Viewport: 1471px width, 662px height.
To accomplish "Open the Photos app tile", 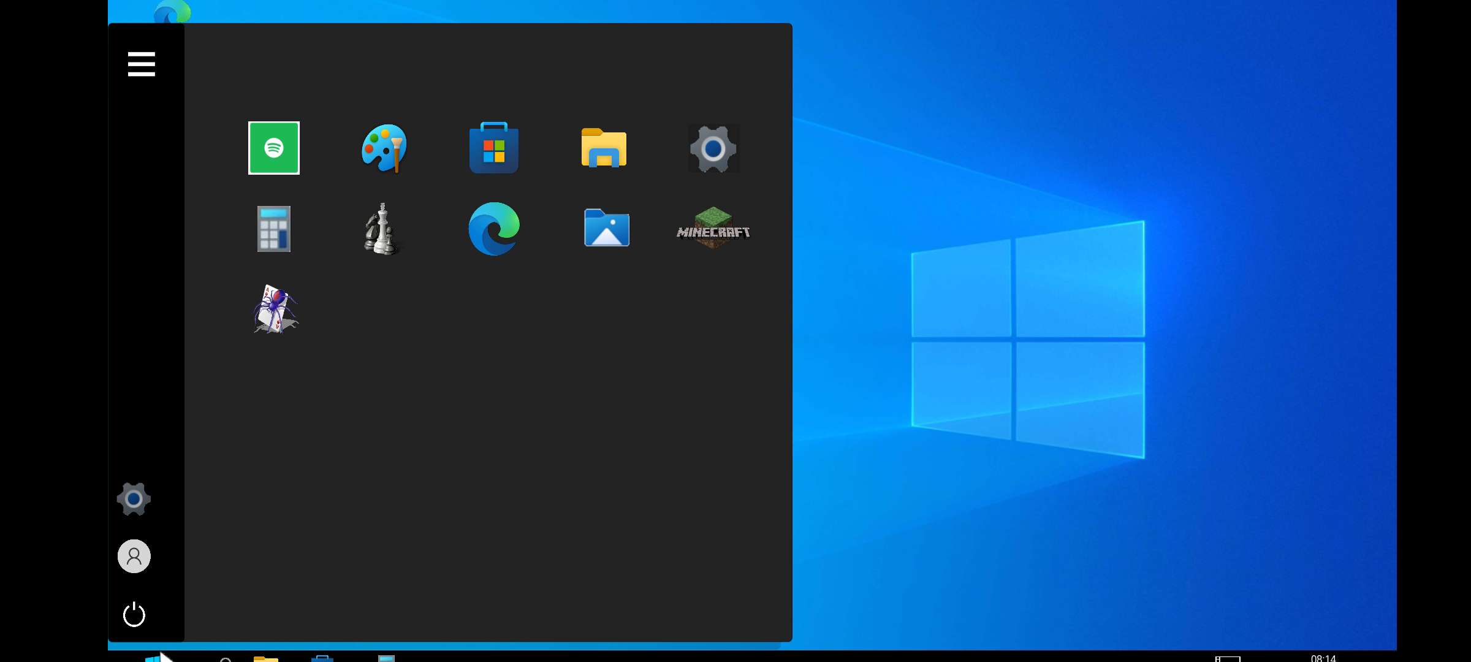I will pos(606,228).
